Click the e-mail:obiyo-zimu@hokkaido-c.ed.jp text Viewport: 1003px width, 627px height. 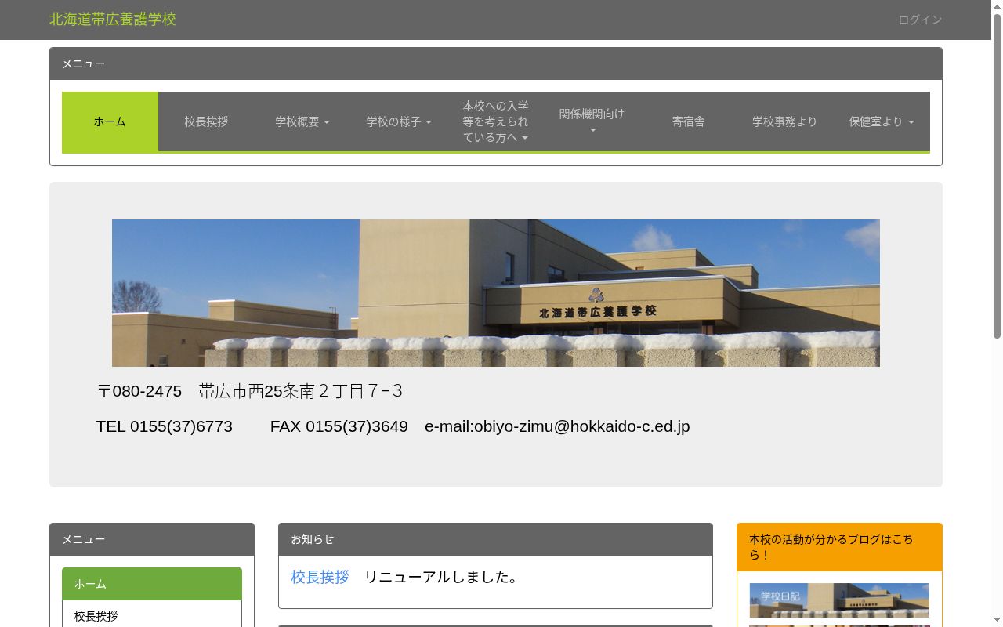557,426
